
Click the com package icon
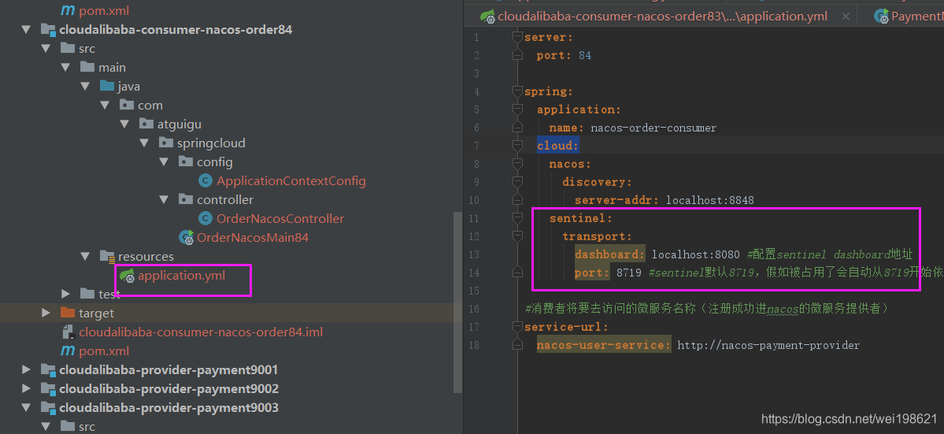pyautogui.click(x=127, y=106)
